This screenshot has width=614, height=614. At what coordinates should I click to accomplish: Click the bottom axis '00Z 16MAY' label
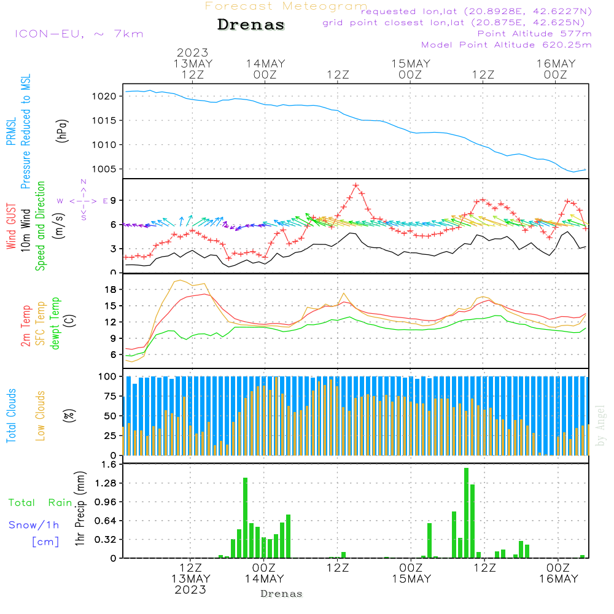[x=558, y=573]
